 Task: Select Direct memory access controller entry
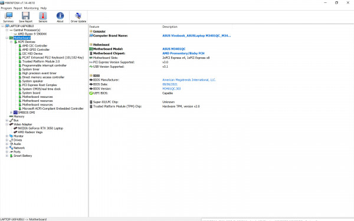click(x=43, y=77)
